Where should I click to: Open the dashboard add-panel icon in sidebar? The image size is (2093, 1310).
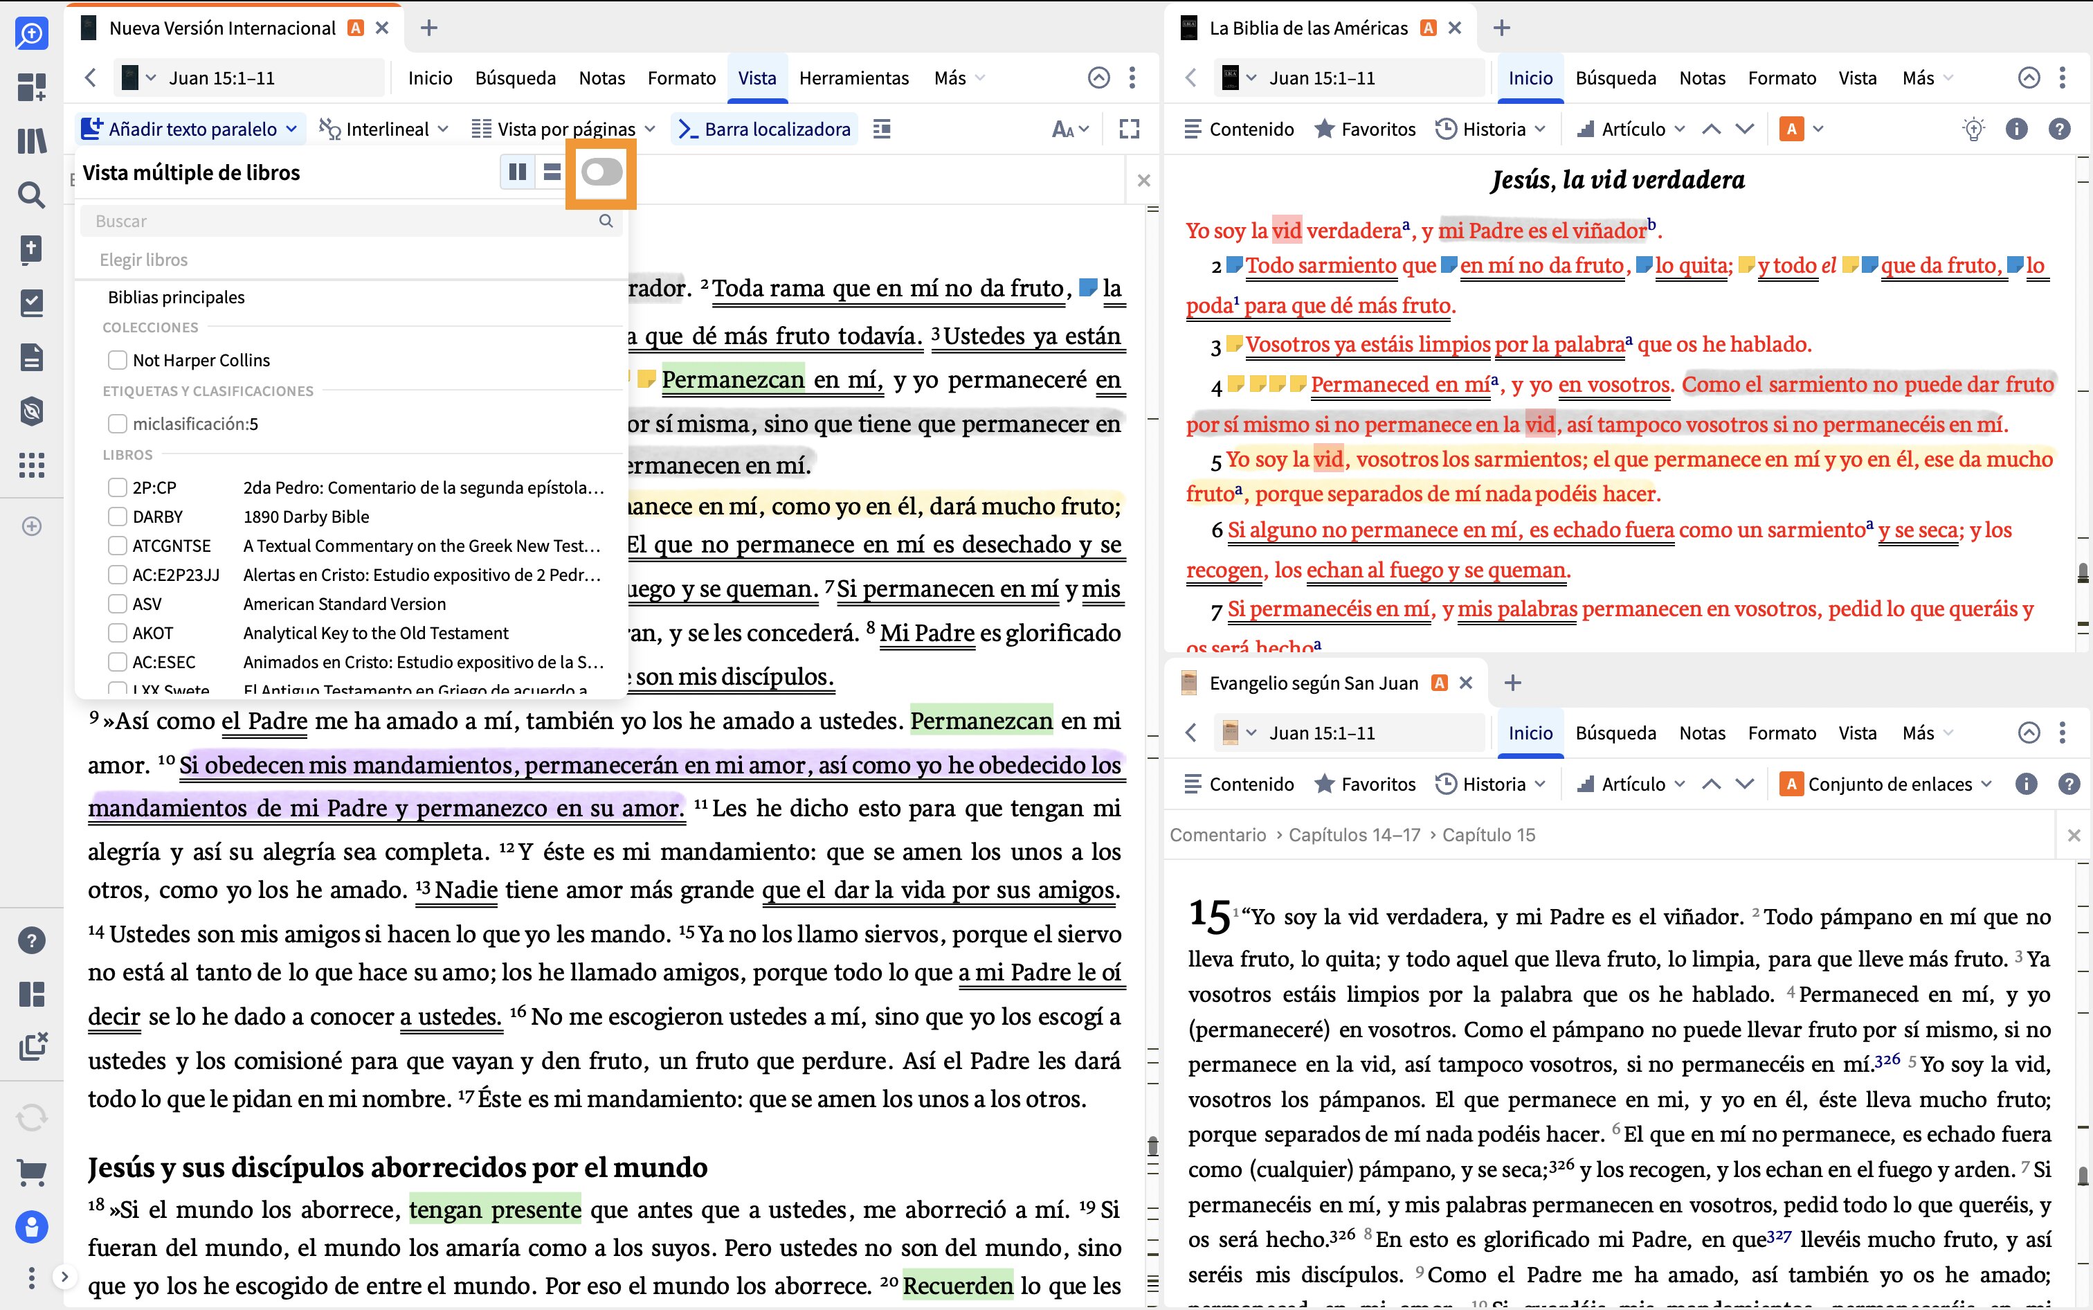[x=31, y=87]
